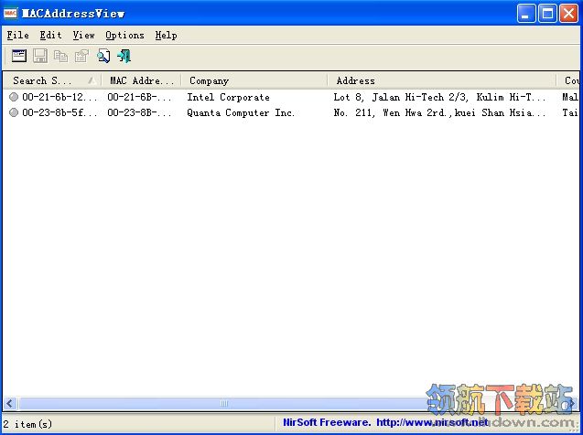Image resolution: width=583 pixels, height=435 pixels.
Task: Maximize the MACAddressView window
Action: click(547, 14)
